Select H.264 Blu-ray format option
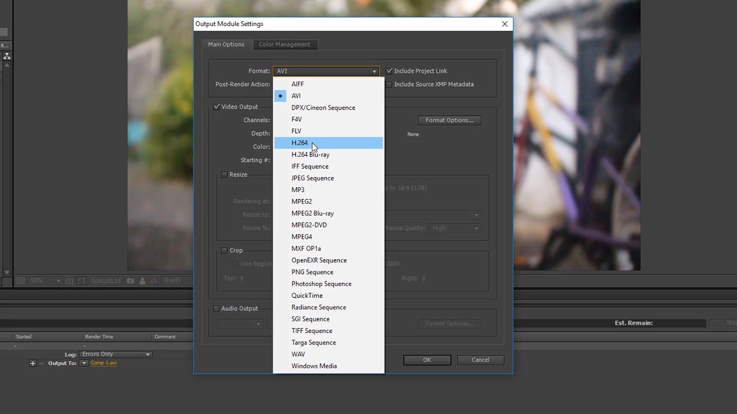This screenshot has width=737, height=414. 328,155
